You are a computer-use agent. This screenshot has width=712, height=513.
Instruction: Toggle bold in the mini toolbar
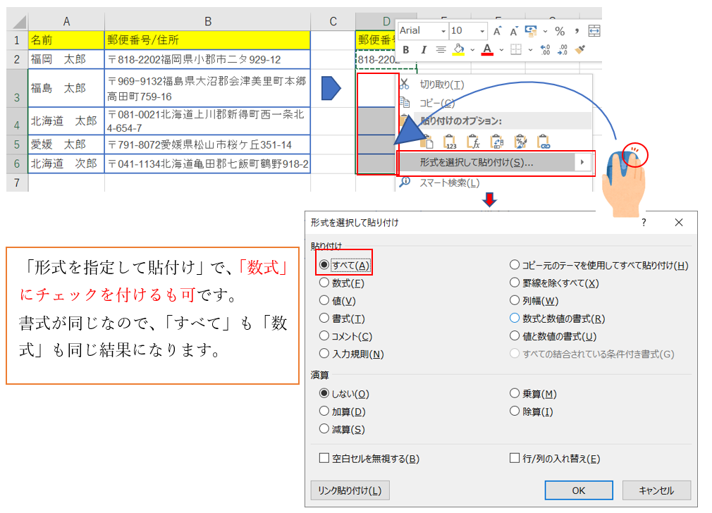[x=406, y=50]
